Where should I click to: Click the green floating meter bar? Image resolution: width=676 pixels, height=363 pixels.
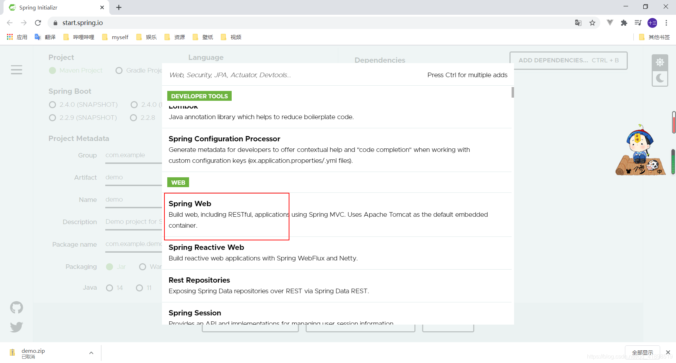pos(673,162)
